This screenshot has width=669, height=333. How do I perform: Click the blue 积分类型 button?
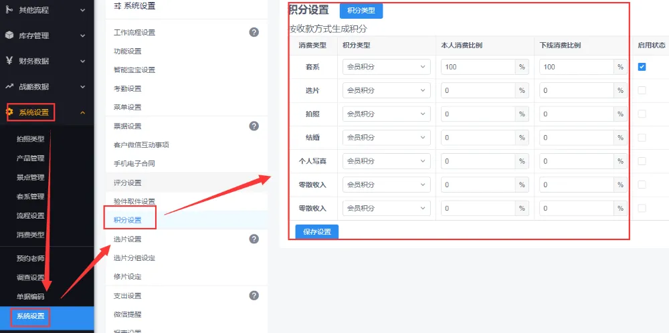point(361,11)
